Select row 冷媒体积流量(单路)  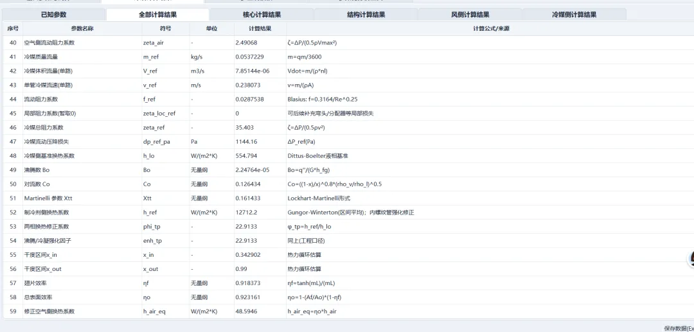click(348, 71)
